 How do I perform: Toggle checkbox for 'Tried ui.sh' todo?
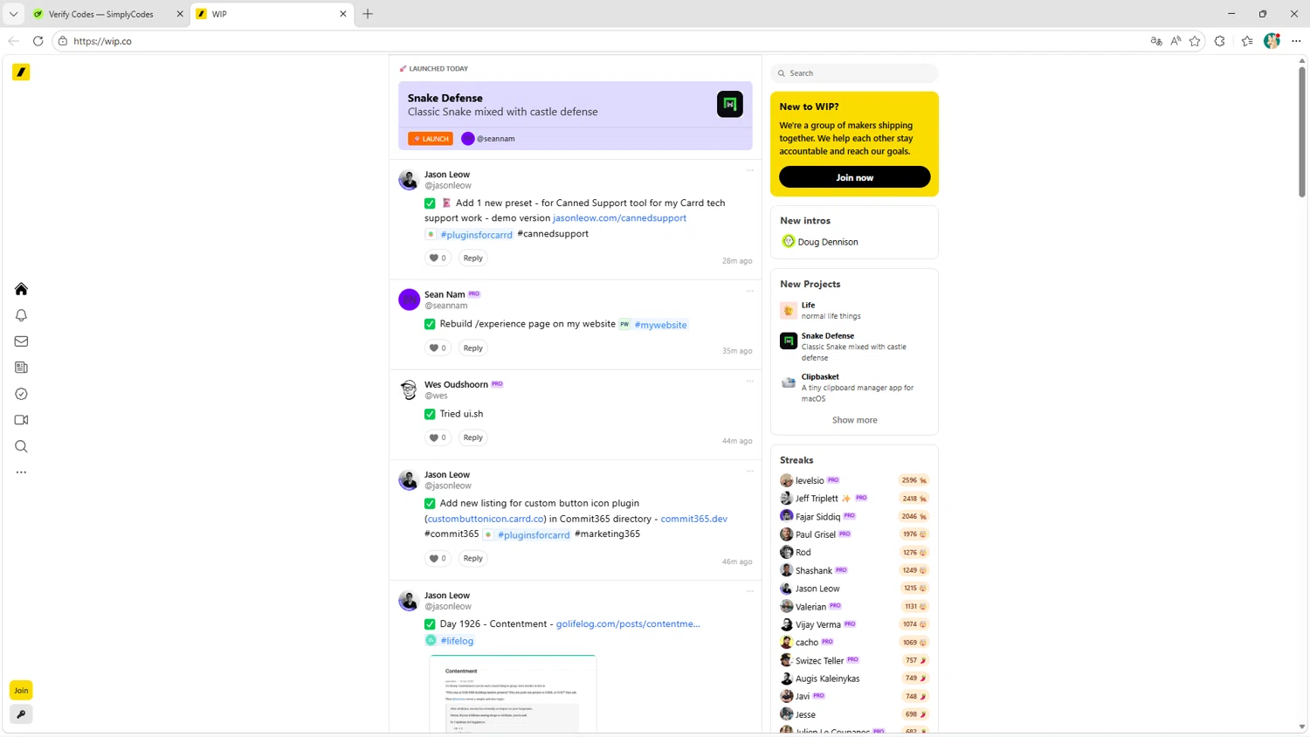pos(430,414)
